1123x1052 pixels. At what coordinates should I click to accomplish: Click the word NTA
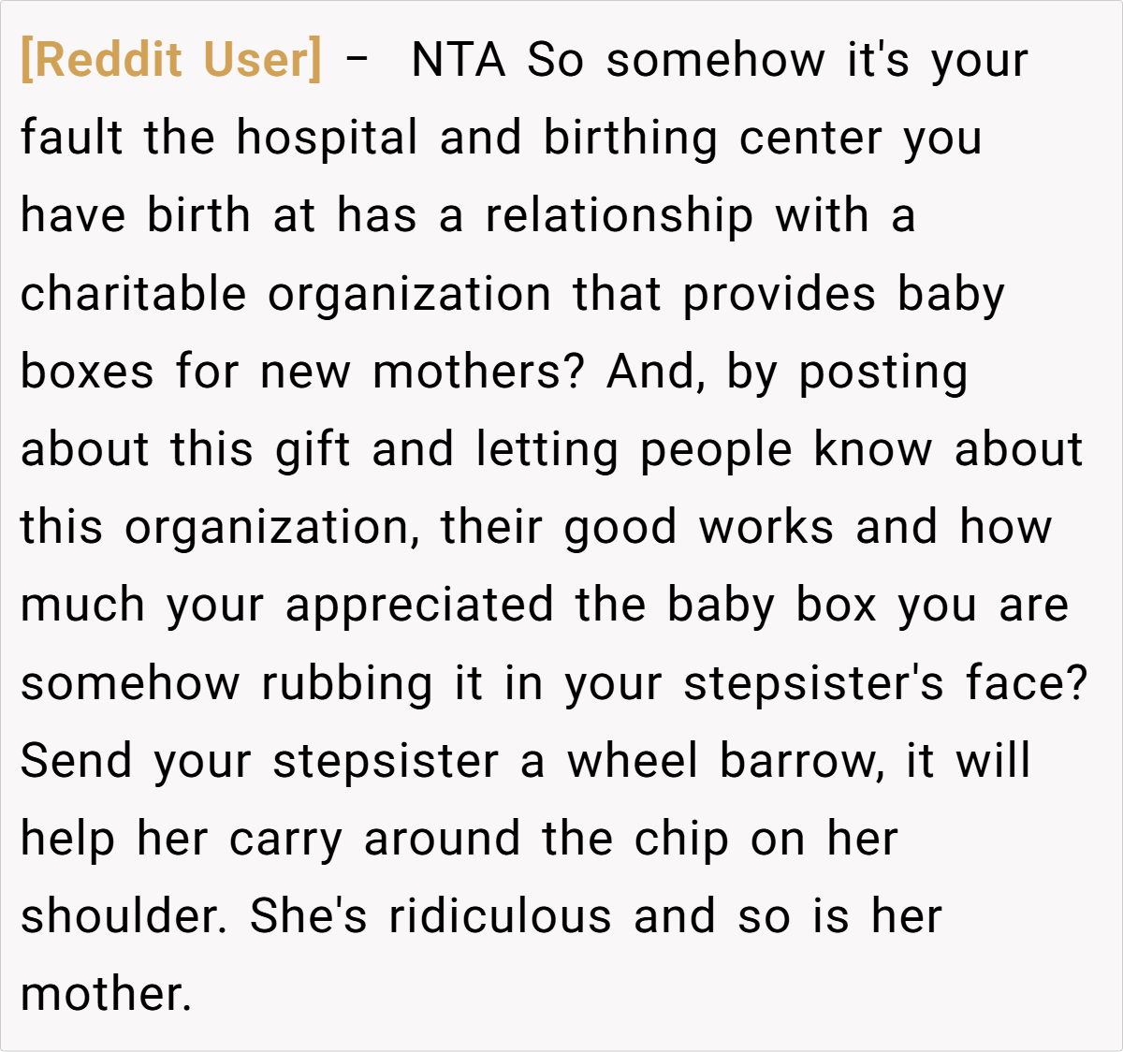tap(458, 60)
